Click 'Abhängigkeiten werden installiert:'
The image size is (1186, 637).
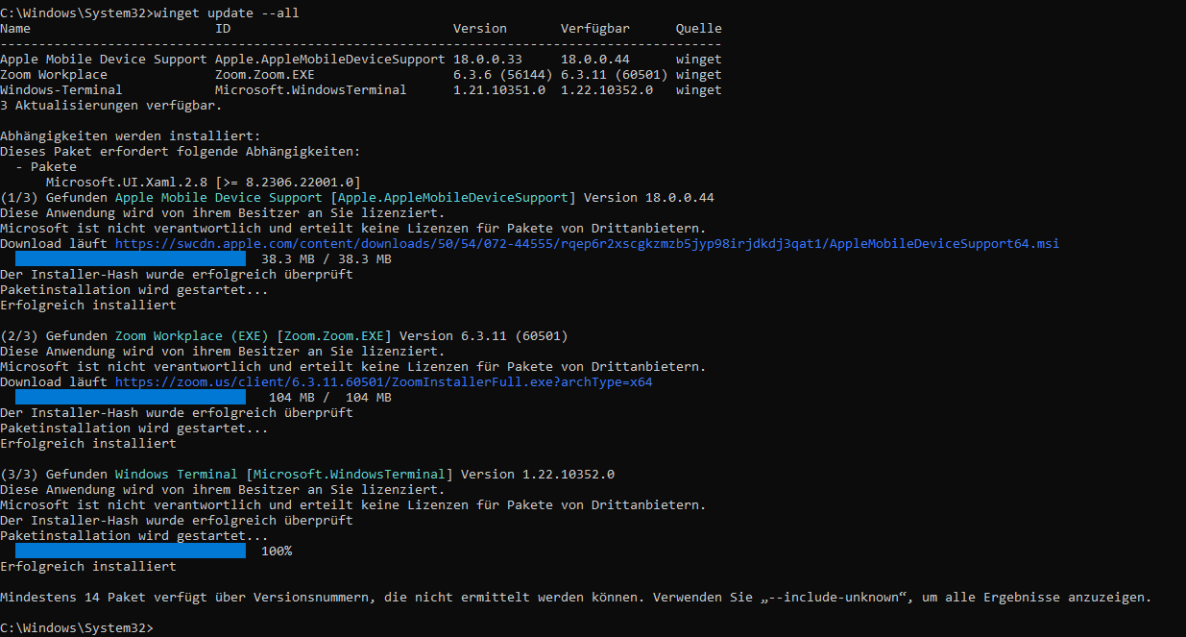tap(131, 136)
